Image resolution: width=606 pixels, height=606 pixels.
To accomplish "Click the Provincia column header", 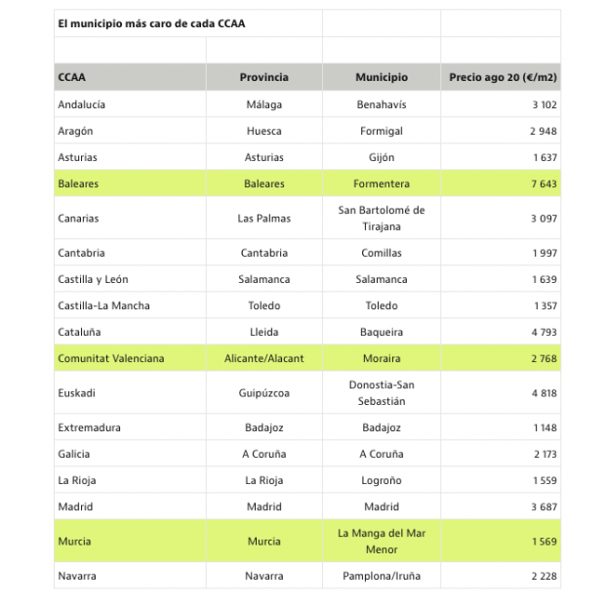I will (x=263, y=77).
